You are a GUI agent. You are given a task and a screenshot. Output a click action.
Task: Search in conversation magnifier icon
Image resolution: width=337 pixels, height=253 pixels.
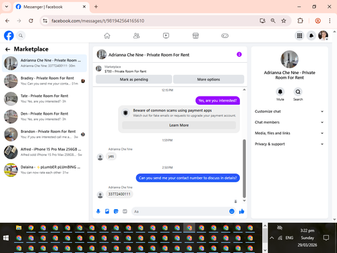pyautogui.click(x=298, y=92)
